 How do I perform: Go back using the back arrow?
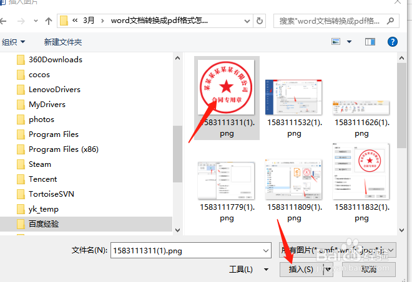3,21
